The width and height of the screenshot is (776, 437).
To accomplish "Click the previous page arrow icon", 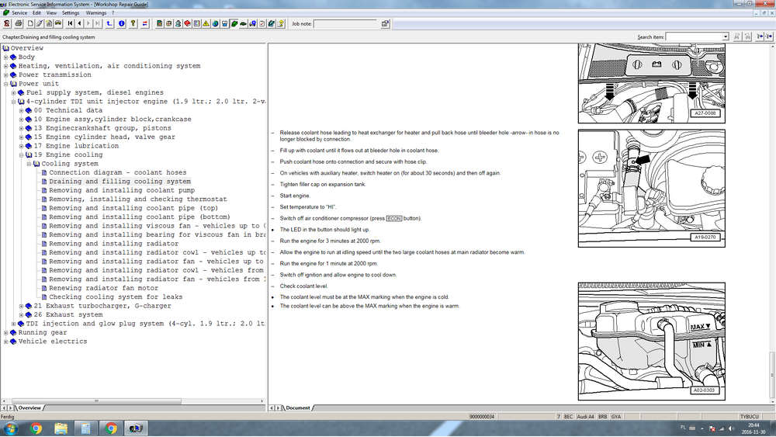I will coord(80,24).
